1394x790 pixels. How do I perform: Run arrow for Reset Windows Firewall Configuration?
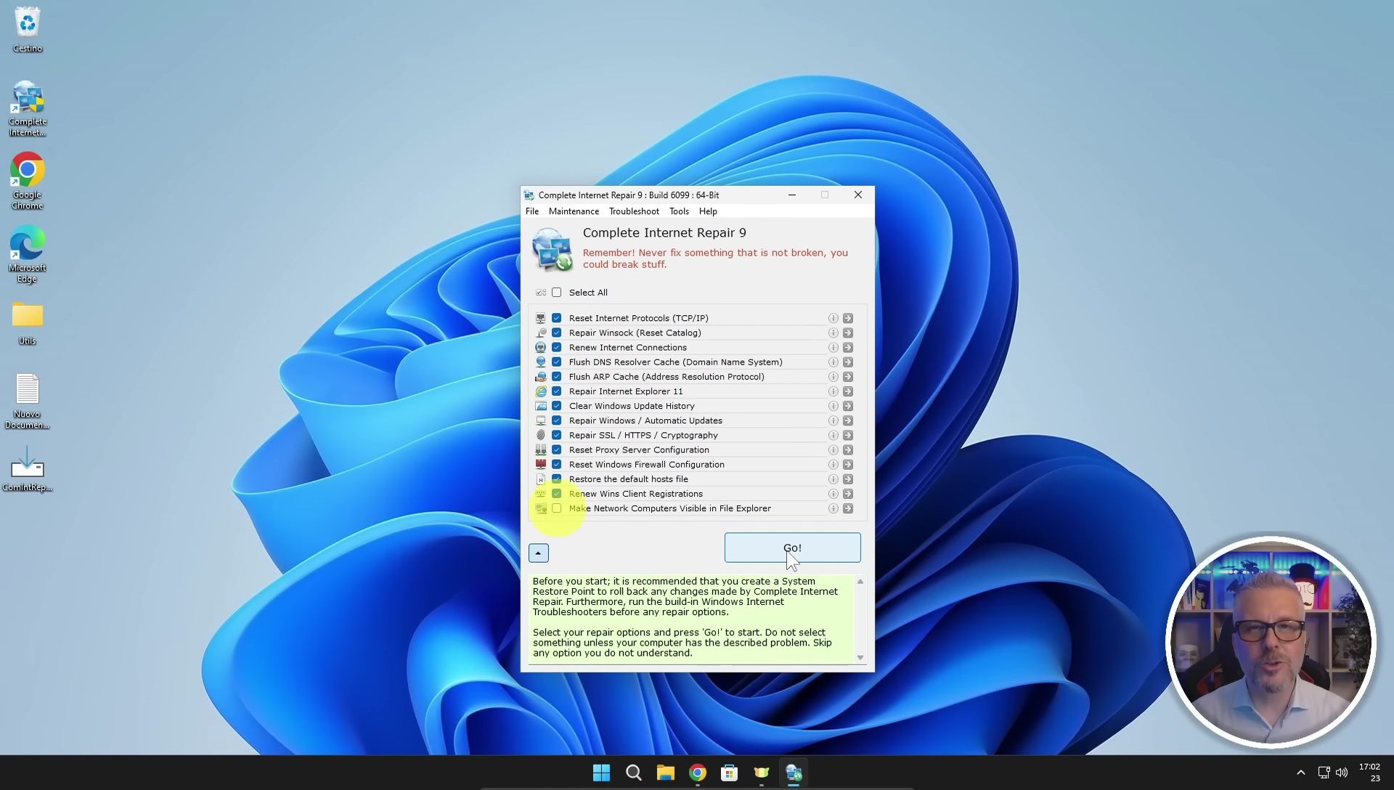coord(847,464)
